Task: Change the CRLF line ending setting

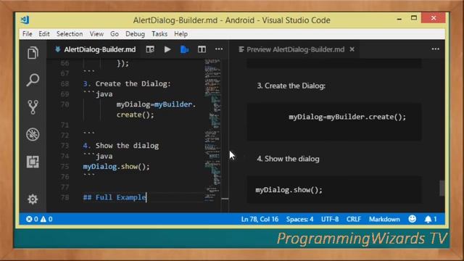Action: click(354, 219)
